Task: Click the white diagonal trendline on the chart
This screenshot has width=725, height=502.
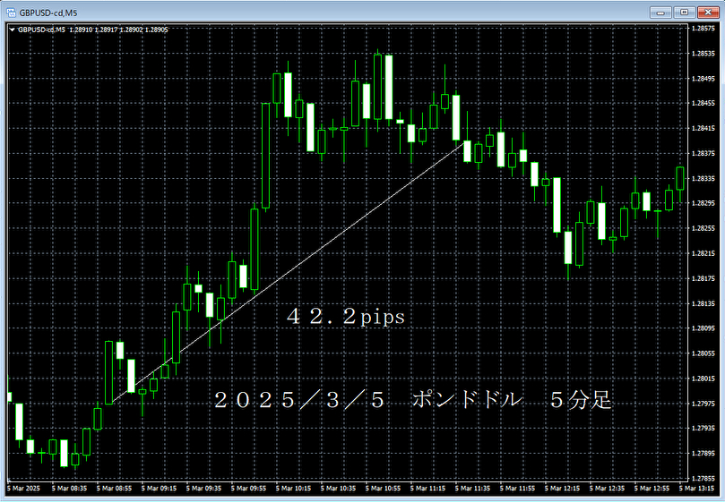Action: pyautogui.click(x=287, y=274)
